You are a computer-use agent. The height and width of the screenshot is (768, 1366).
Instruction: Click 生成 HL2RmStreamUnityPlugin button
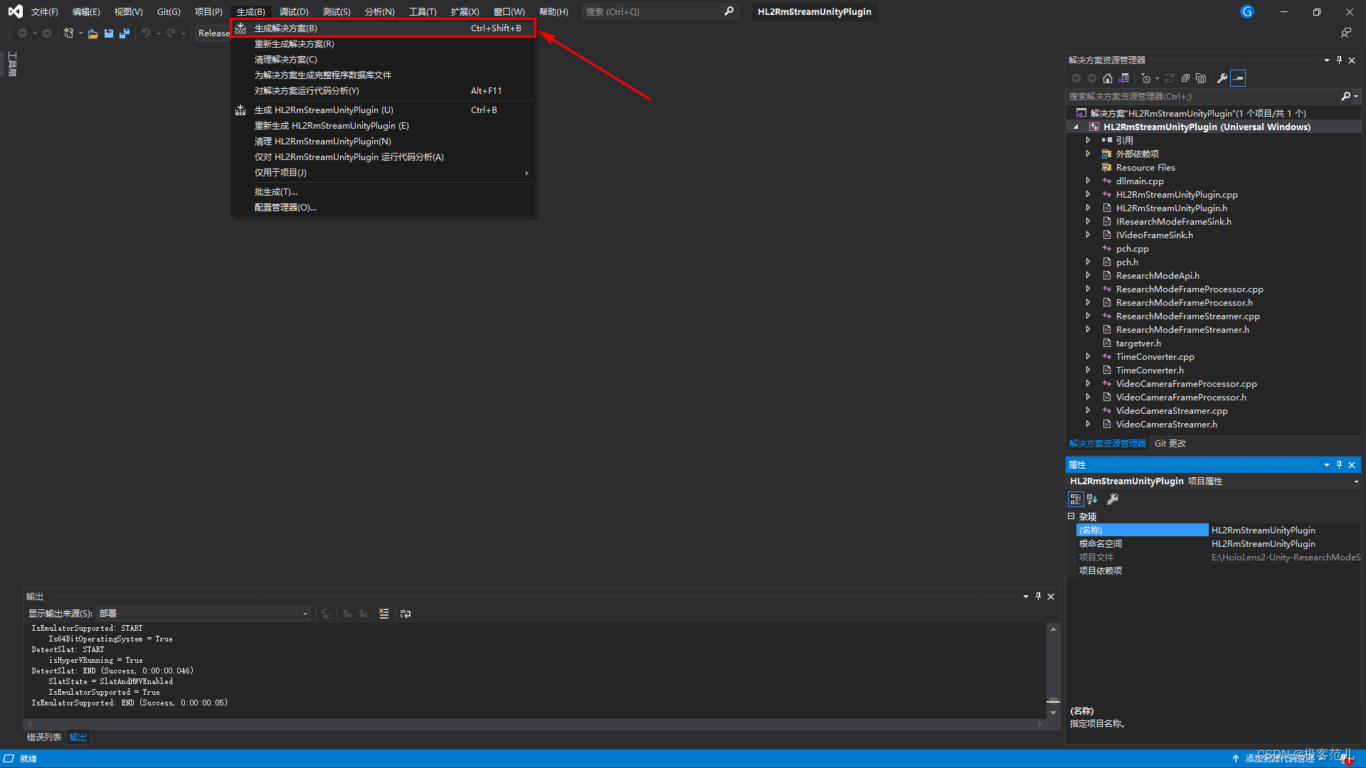[x=322, y=110]
